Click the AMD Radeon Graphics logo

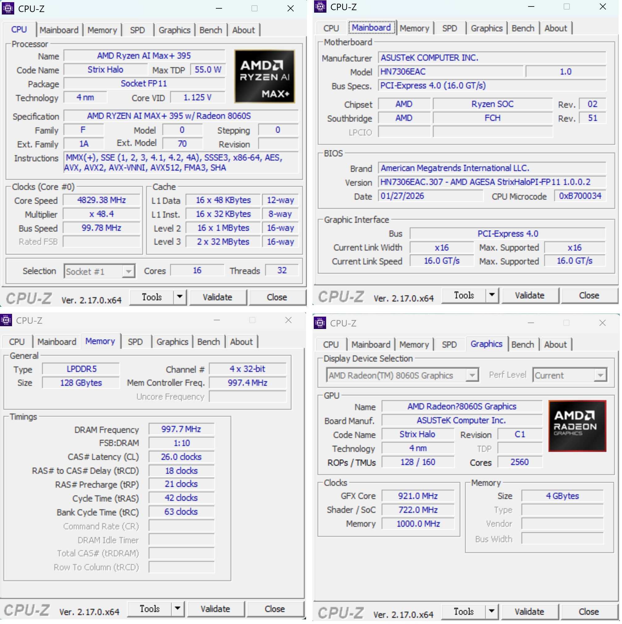(578, 426)
